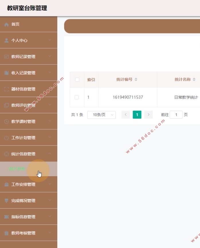Open the 指标信息管理 menu
Image resolution: width=200 pixels, height=248 pixels.
click(23, 217)
